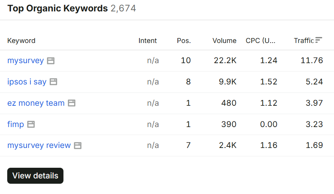Open the fimp keyword link
The height and width of the screenshot is (194, 334).
[16, 124]
